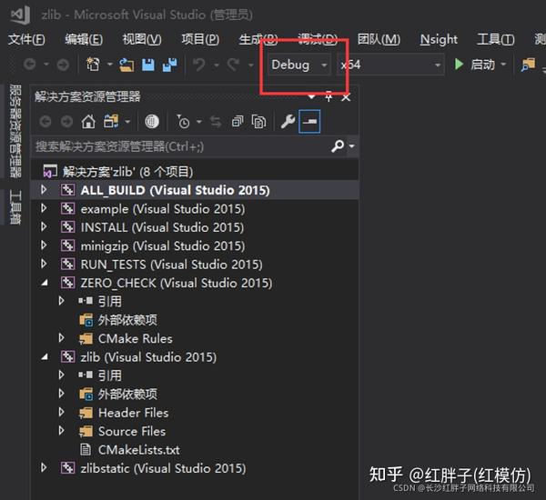The width and height of the screenshot is (546, 500).
Task: Expand the zlibstatic project node
Action: coord(44,467)
